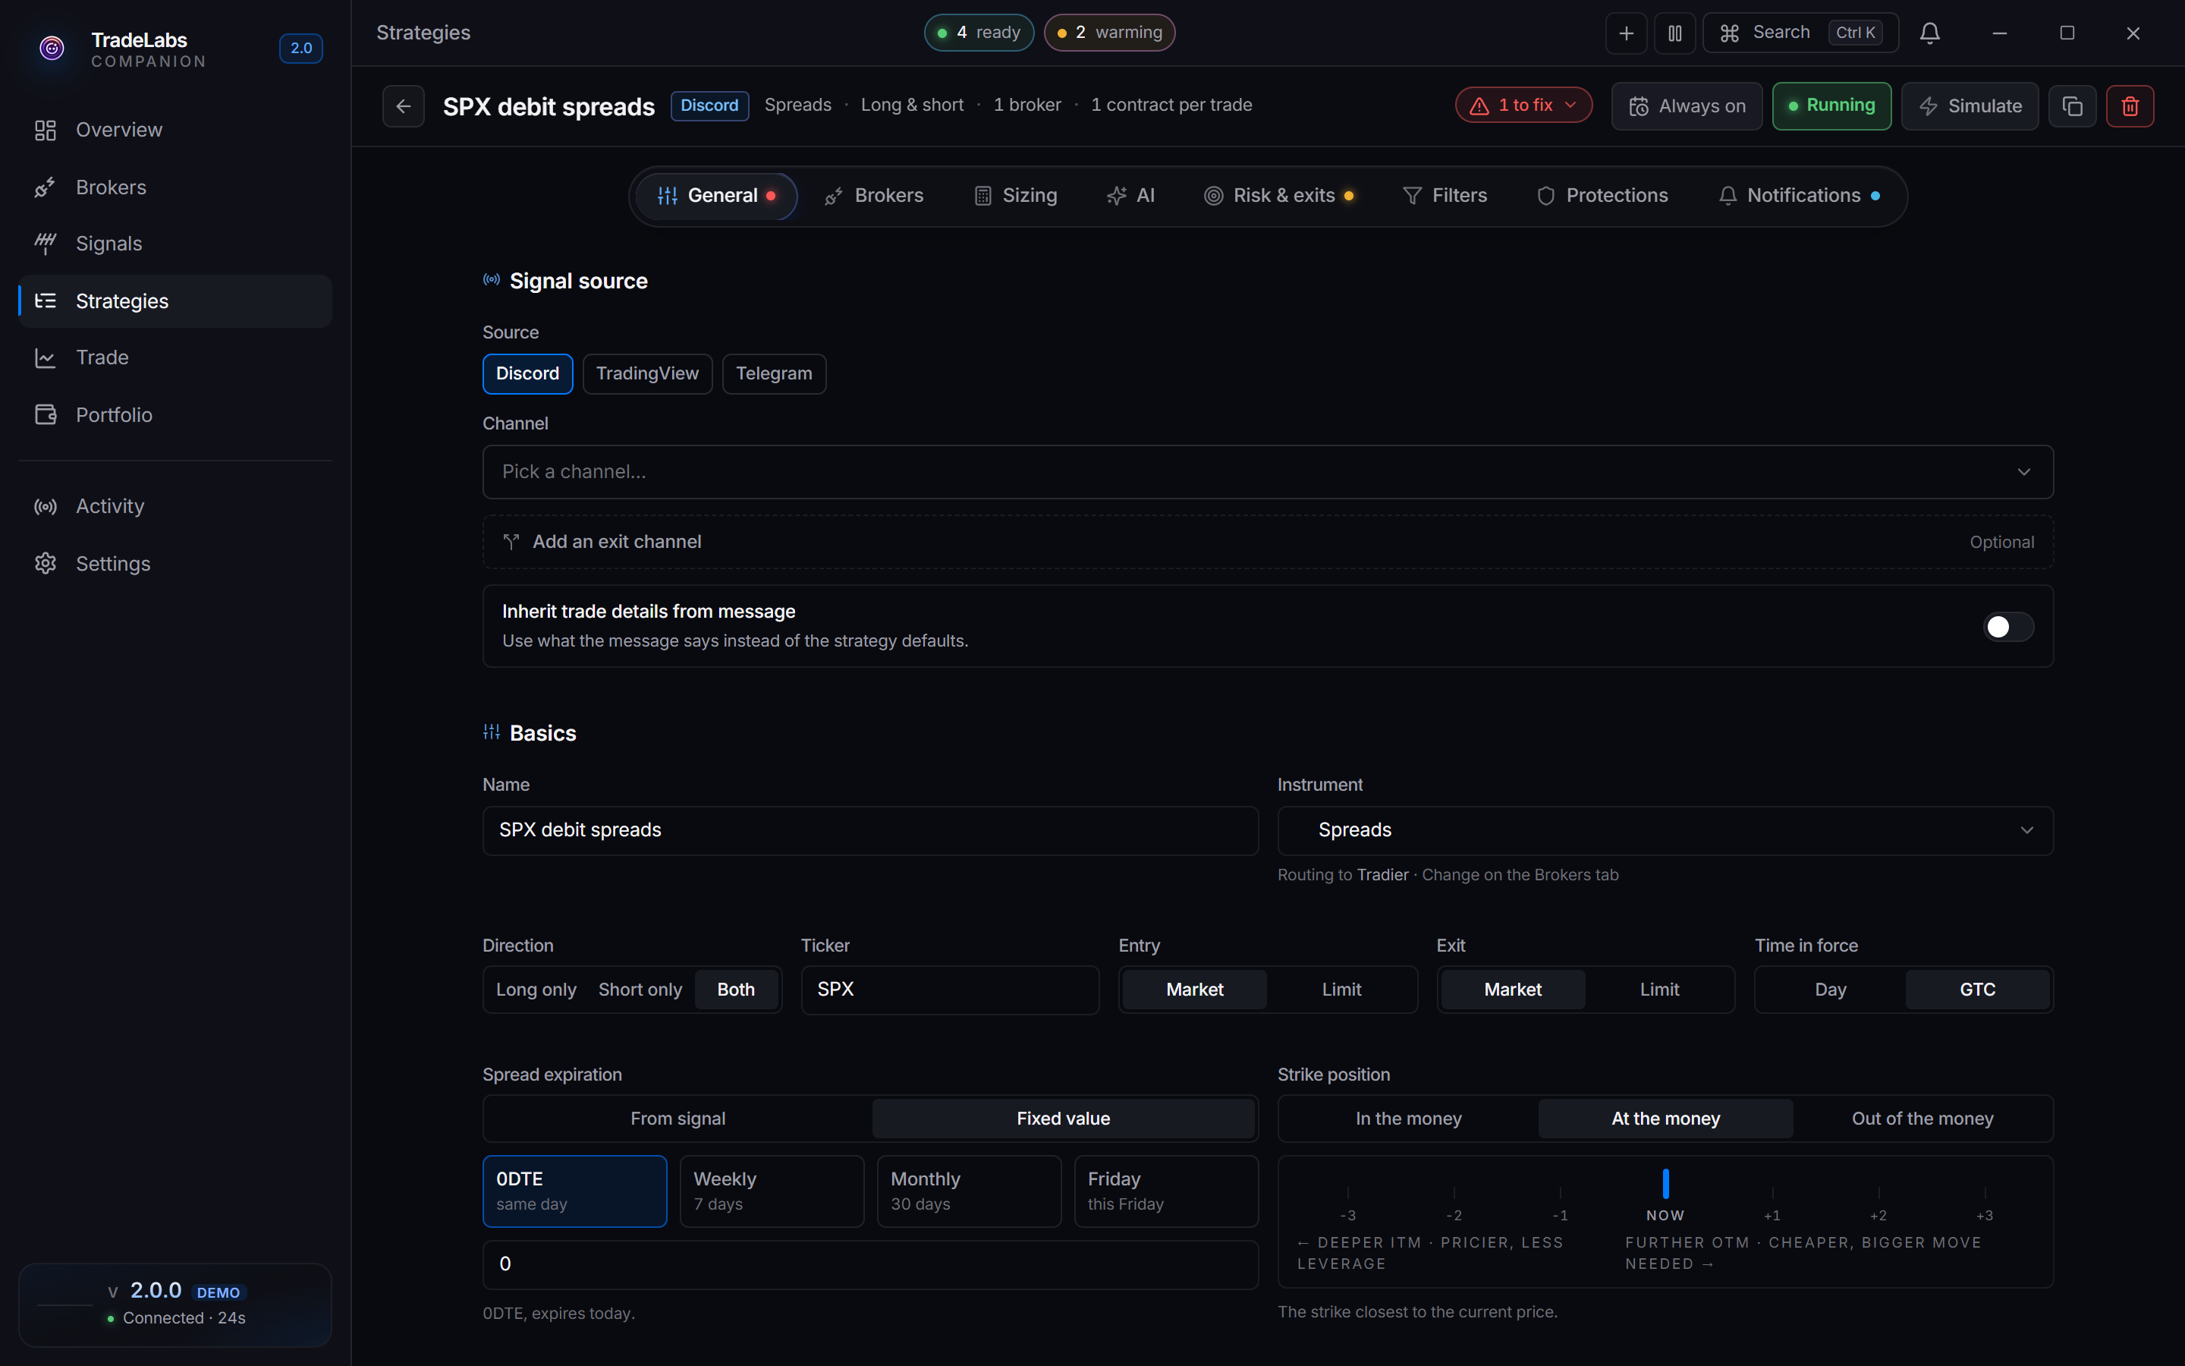Open Strategies in the sidebar
The image size is (2185, 1366).
tap(175, 301)
